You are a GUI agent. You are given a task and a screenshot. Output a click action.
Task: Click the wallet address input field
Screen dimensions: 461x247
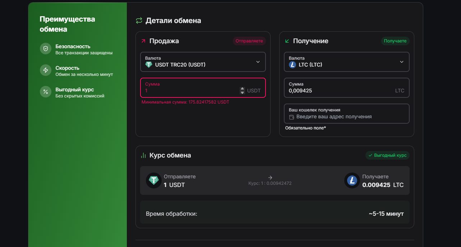(346, 116)
